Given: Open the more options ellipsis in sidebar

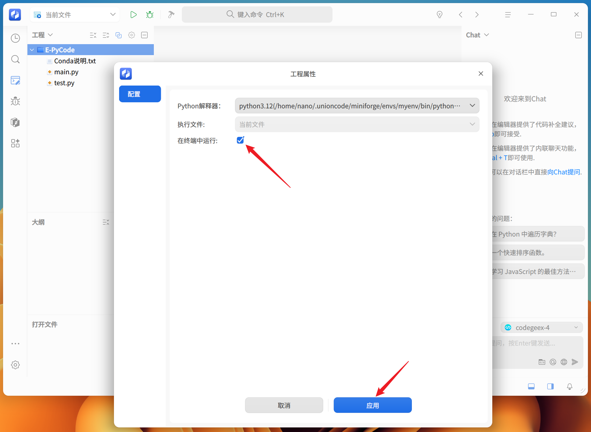Looking at the screenshot, I should coord(15,343).
